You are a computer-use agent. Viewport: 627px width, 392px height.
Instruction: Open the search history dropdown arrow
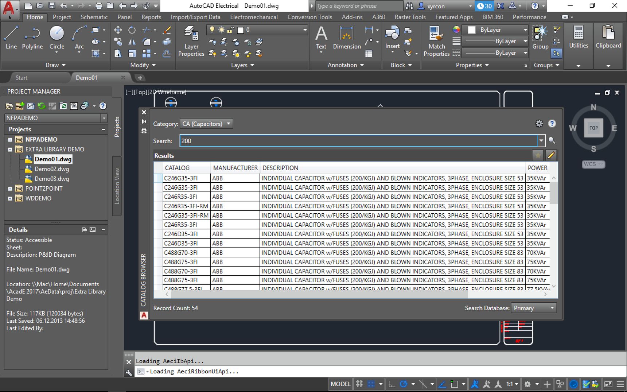(x=541, y=141)
